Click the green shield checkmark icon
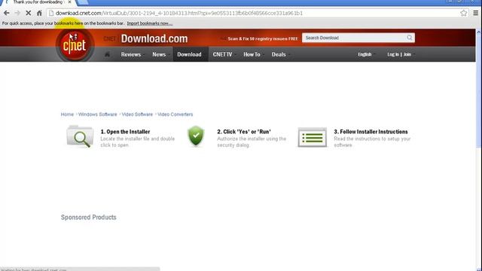 tap(196, 135)
